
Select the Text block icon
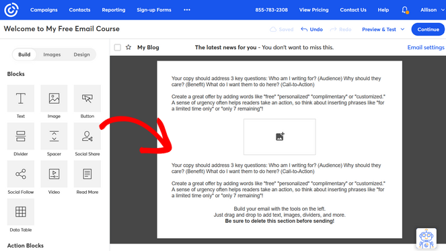(21, 98)
